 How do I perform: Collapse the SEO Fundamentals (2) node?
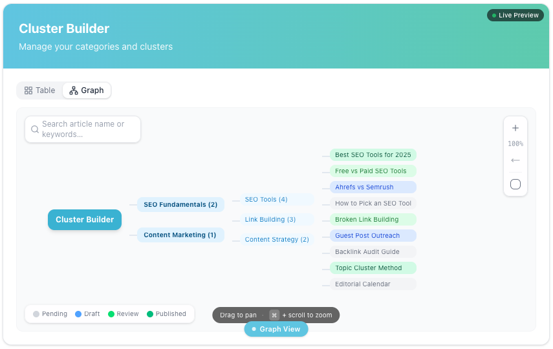(x=180, y=204)
